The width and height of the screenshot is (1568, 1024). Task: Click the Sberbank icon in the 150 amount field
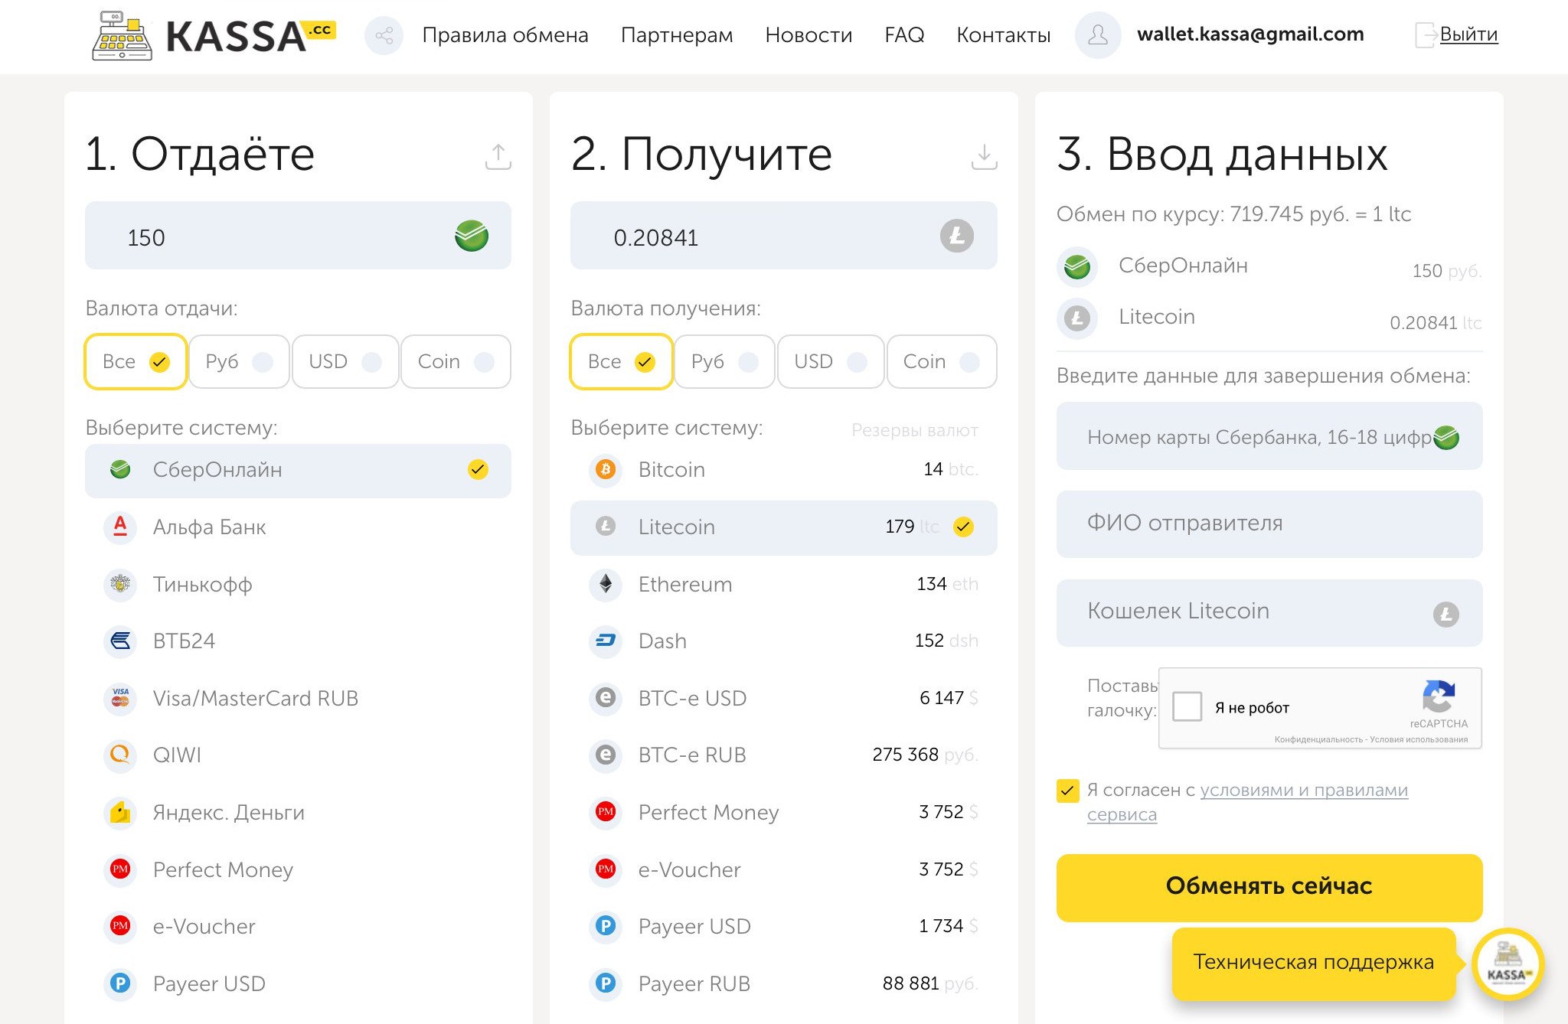click(472, 236)
